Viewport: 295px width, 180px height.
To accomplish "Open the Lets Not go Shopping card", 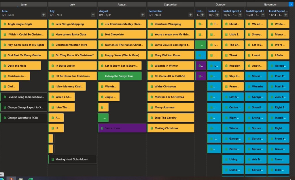I will pyautogui.click(x=72, y=24).
